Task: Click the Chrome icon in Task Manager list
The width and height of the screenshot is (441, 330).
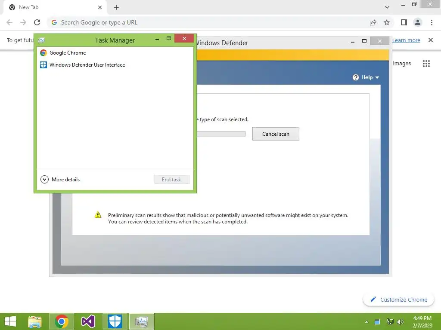Action: tap(43, 53)
